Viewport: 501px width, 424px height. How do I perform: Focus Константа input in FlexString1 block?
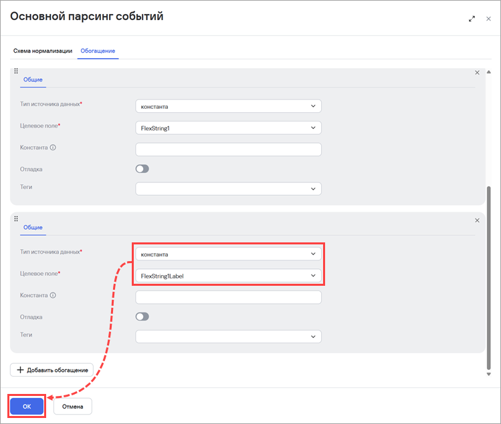(228, 150)
